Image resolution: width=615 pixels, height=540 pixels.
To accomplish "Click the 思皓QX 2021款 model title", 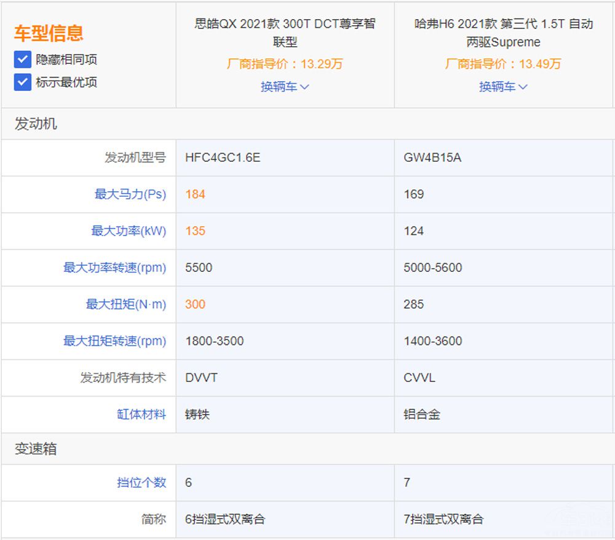I will 285,33.
